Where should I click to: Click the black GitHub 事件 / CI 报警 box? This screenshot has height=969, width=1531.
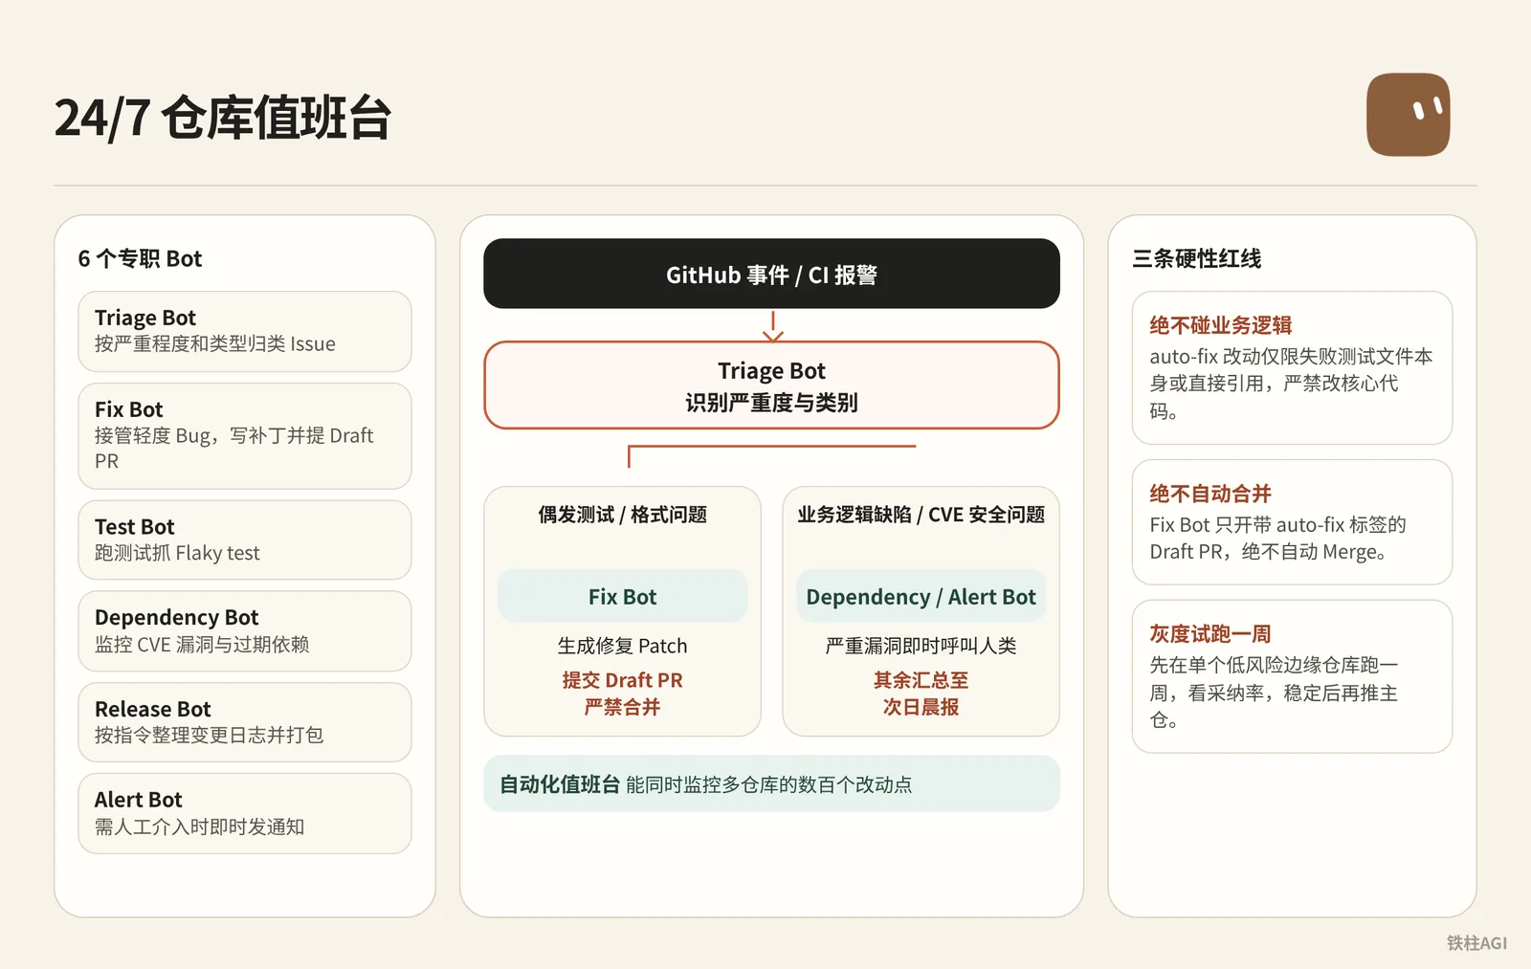click(771, 274)
